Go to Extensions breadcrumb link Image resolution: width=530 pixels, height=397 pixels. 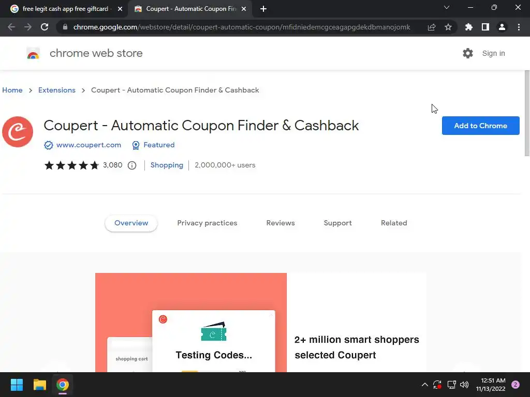click(x=57, y=90)
